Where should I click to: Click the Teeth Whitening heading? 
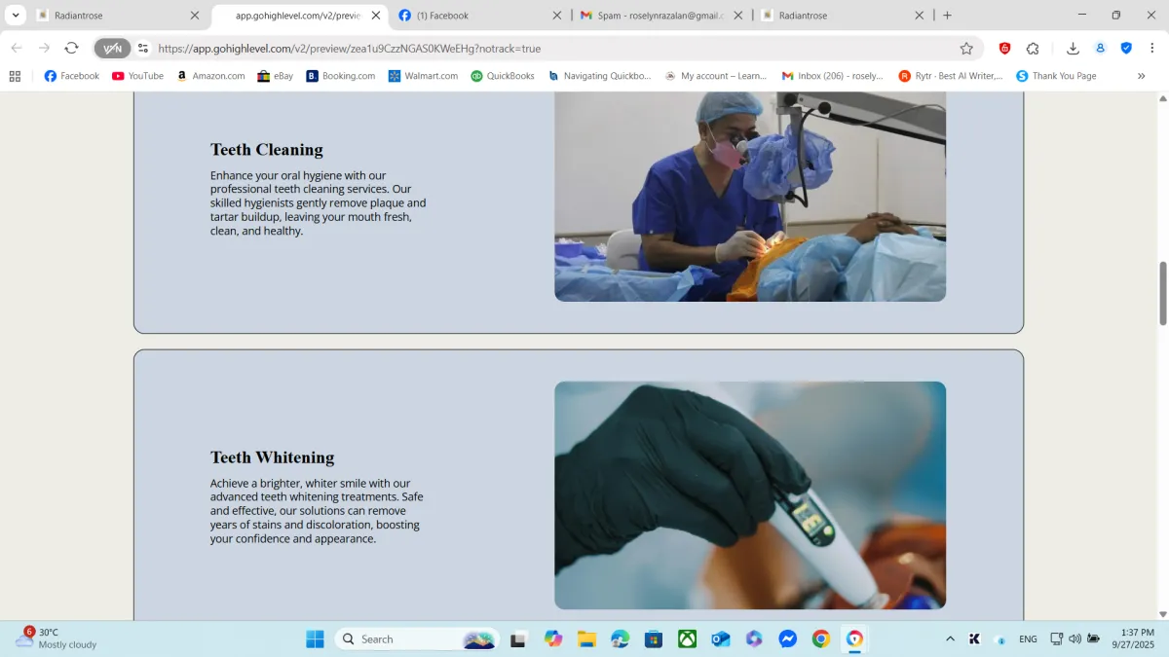point(272,457)
